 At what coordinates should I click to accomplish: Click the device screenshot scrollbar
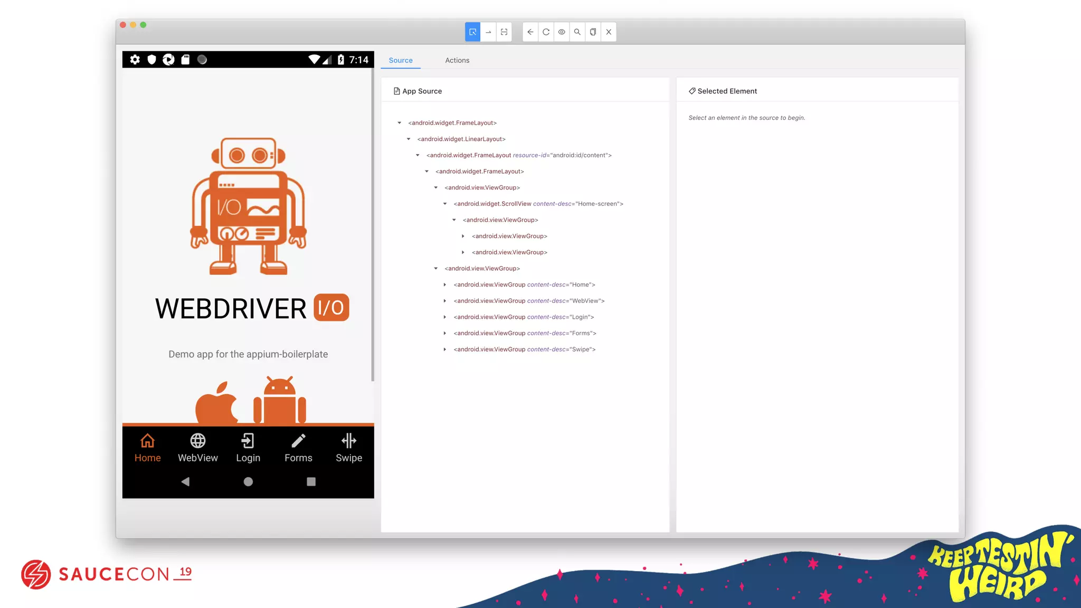(373, 224)
